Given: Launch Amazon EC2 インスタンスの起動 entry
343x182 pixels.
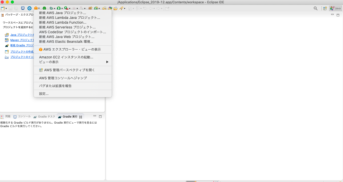Looking at the screenshot, I should point(73,57).
